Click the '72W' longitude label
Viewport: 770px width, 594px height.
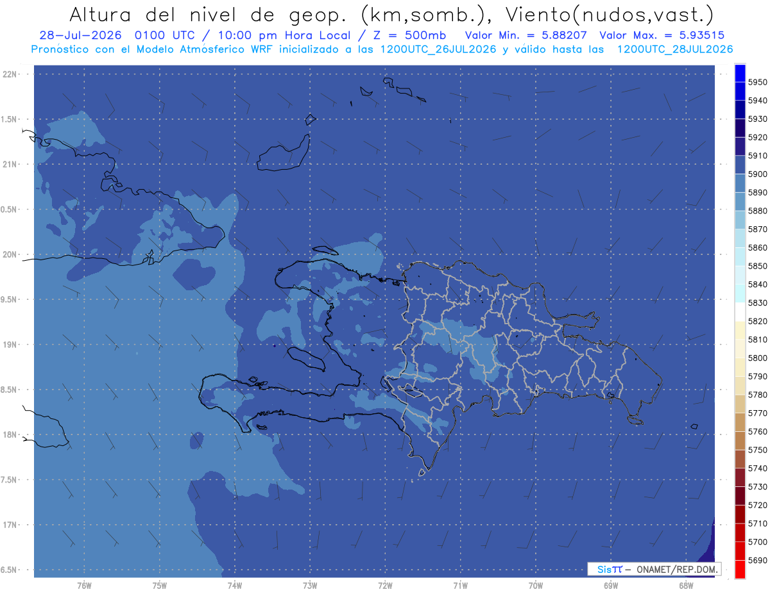(x=385, y=586)
